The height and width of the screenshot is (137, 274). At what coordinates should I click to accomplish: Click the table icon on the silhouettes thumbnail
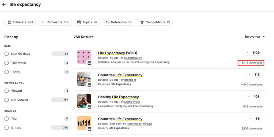tap(89, 129)
